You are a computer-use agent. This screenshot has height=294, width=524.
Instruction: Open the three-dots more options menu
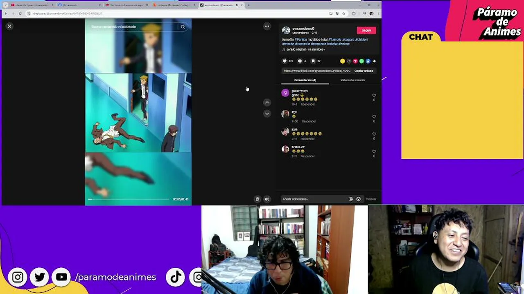coord(267,26)
